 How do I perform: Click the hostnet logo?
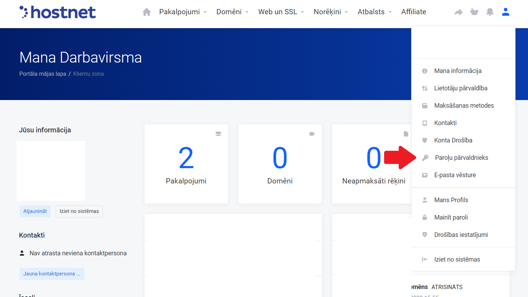[x=58, y=12]
